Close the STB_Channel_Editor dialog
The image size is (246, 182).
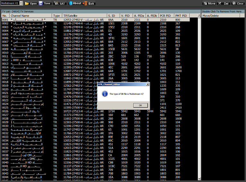147,84
